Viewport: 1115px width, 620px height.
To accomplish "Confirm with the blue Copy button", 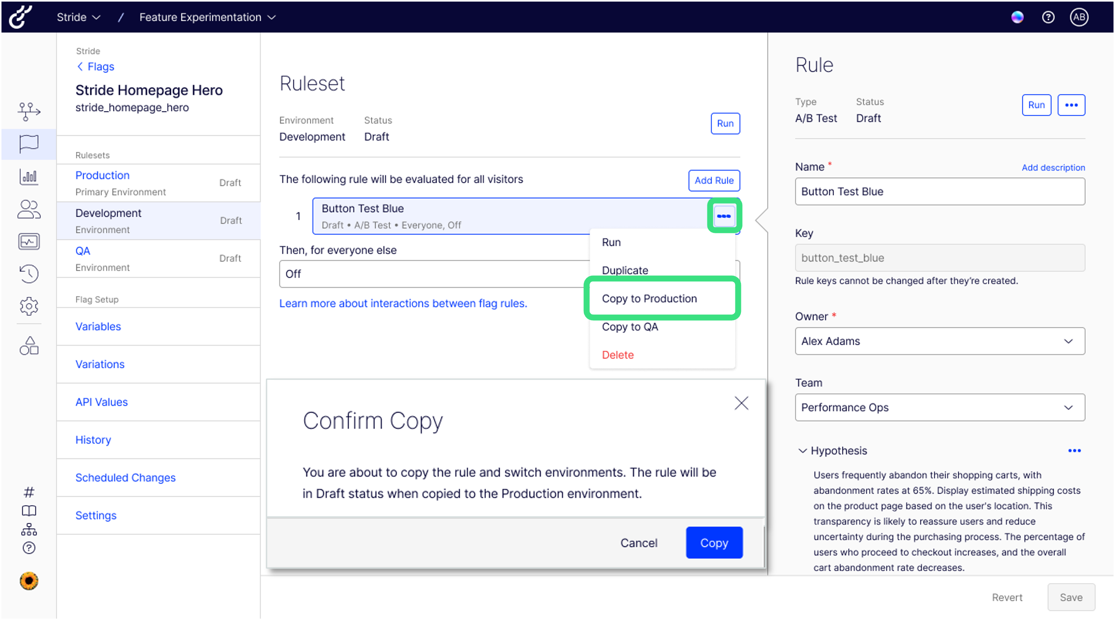I will 714,542.
